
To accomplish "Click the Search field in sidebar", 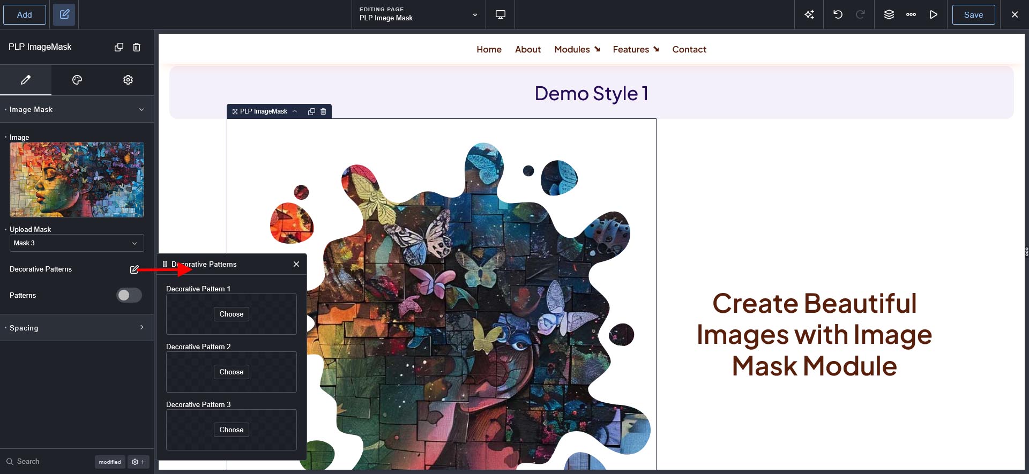I will click(48, 461).
